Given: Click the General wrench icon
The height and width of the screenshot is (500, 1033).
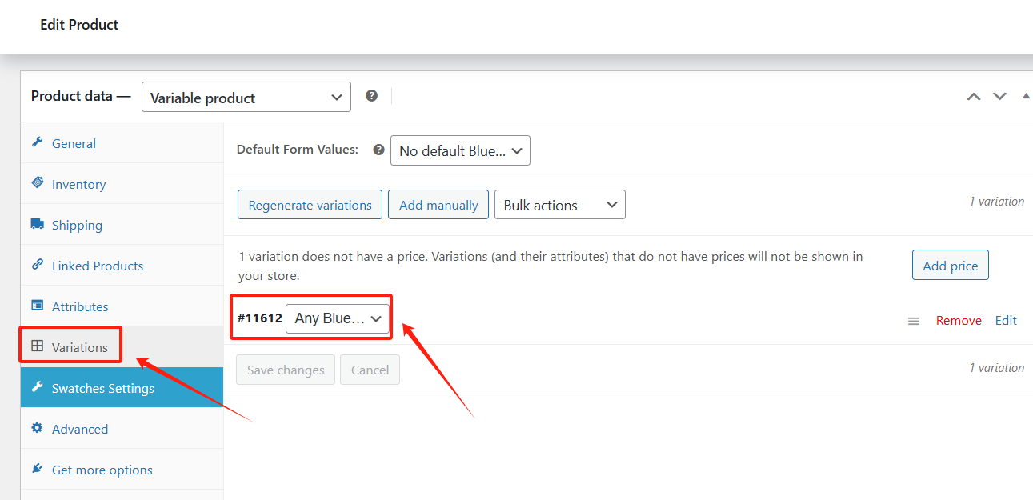Looking at the screenshot, I should 37,142.
